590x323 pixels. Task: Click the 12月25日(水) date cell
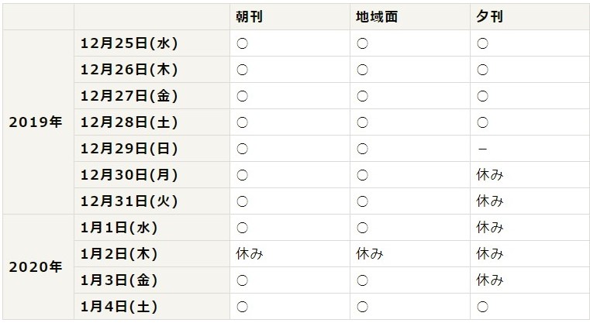(129, 43)
